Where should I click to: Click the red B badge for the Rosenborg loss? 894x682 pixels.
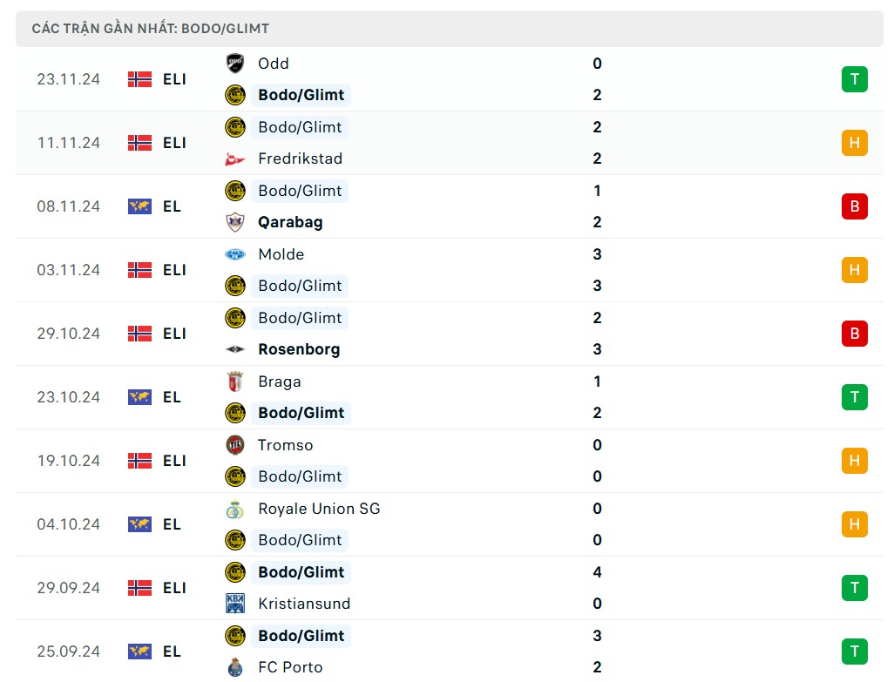[854, 333]
